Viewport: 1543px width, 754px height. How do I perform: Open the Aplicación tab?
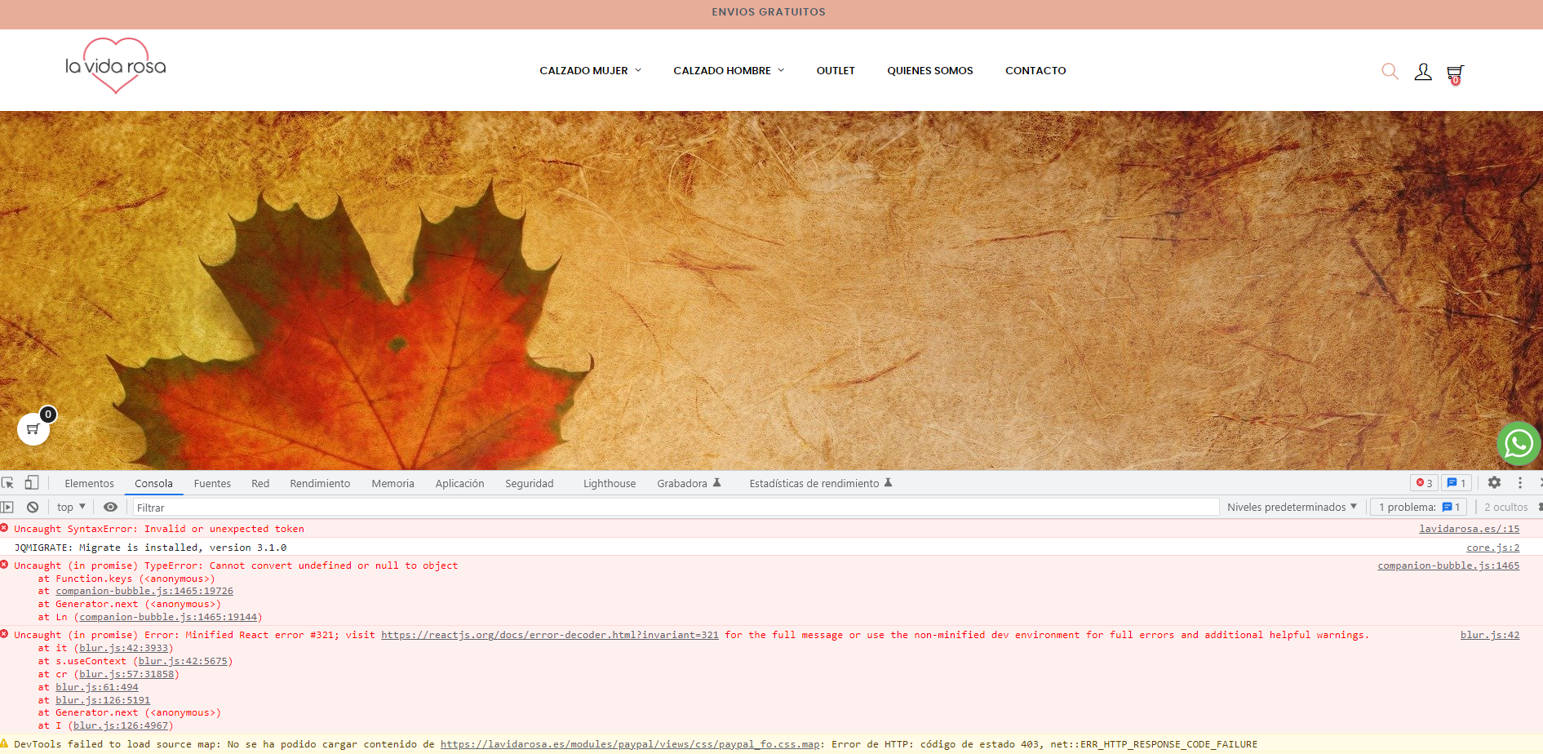pyautogui.click(x=459, y=483)
